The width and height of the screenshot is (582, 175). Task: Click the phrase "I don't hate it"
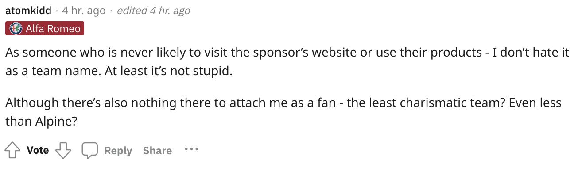(x=531, y=53)
